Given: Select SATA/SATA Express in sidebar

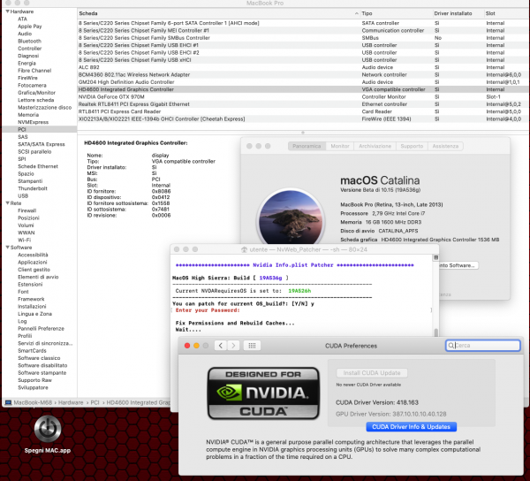Looking at the screenshot, I should tap(42, 144).
